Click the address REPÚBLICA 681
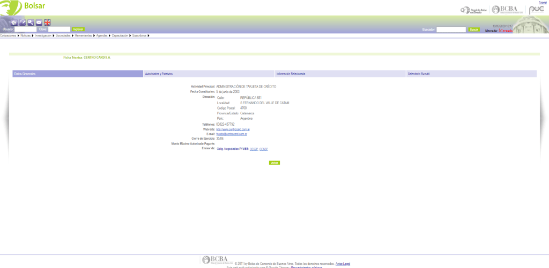Image resolution: width=549 pixels, height=268 pixels. [251, 98]
